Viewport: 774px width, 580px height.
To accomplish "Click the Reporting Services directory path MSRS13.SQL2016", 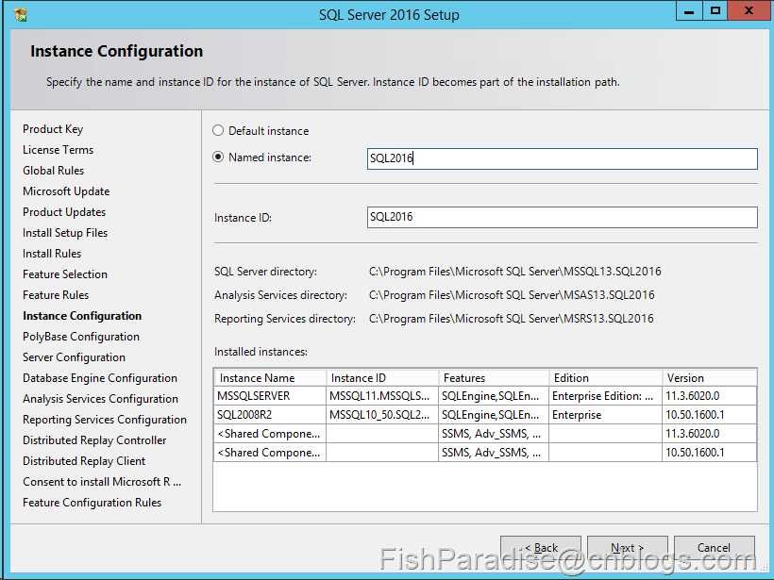I will (512, 319).
